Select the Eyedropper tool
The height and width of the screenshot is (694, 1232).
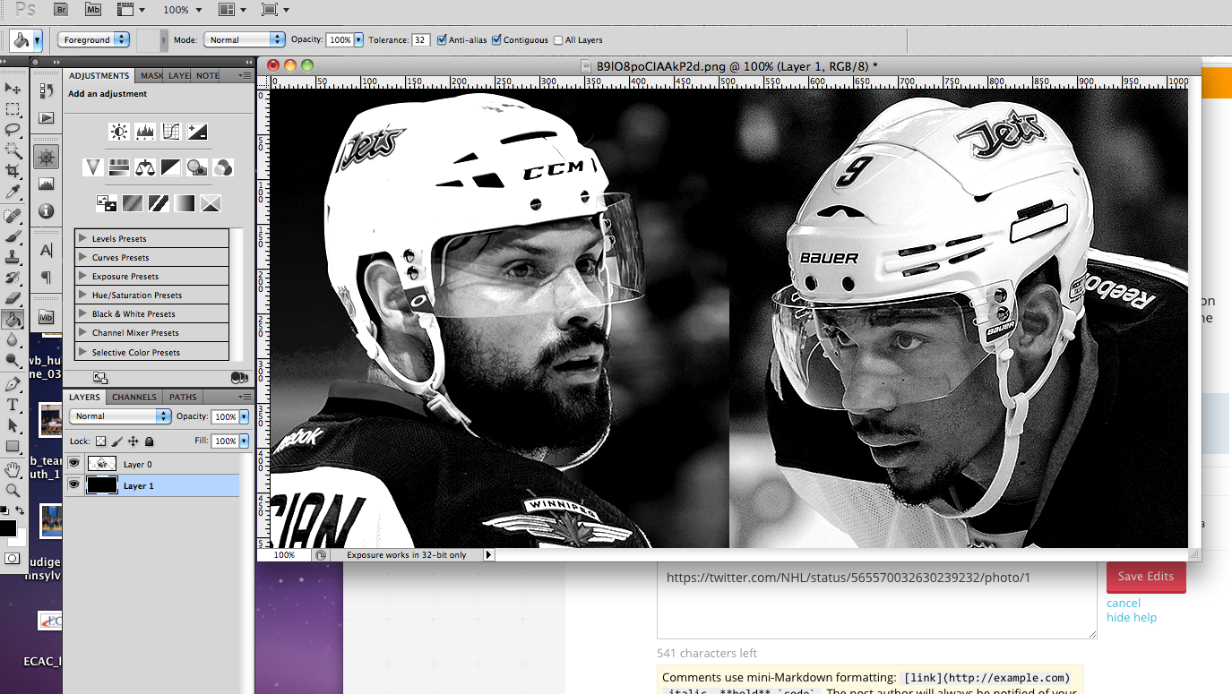13,192
